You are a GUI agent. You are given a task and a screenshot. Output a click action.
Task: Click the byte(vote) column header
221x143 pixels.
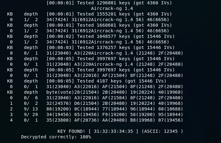point(60,92)
